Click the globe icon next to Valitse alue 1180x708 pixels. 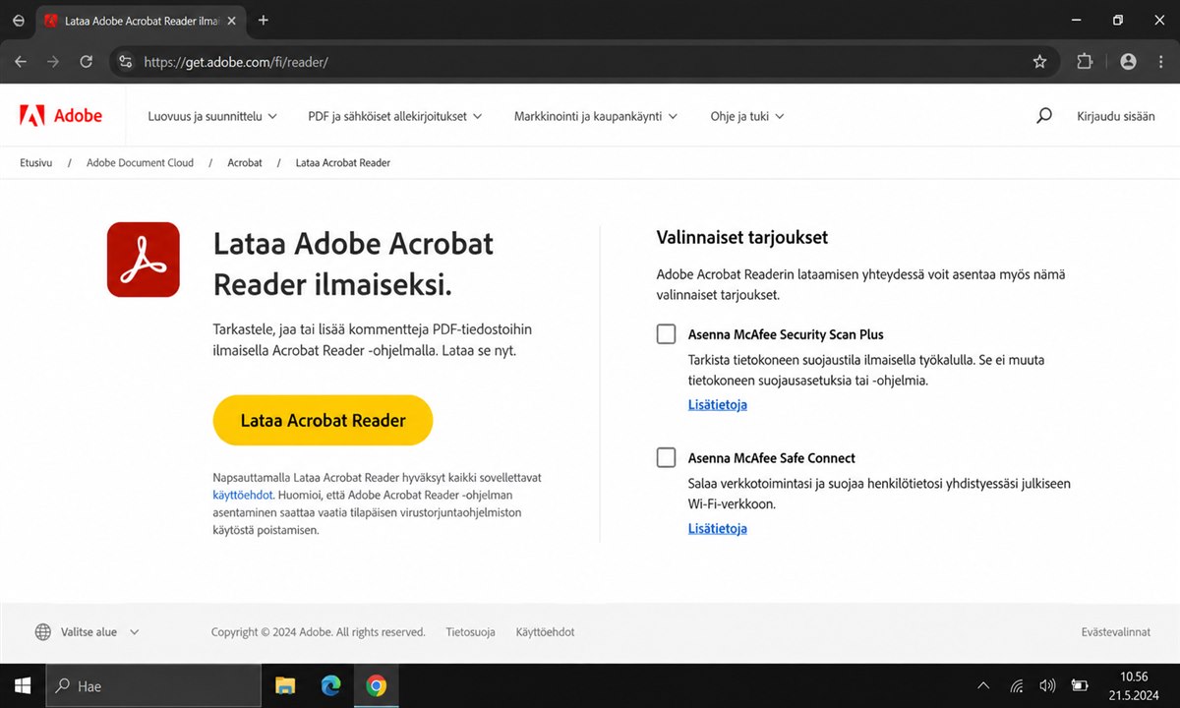[43, 632]
